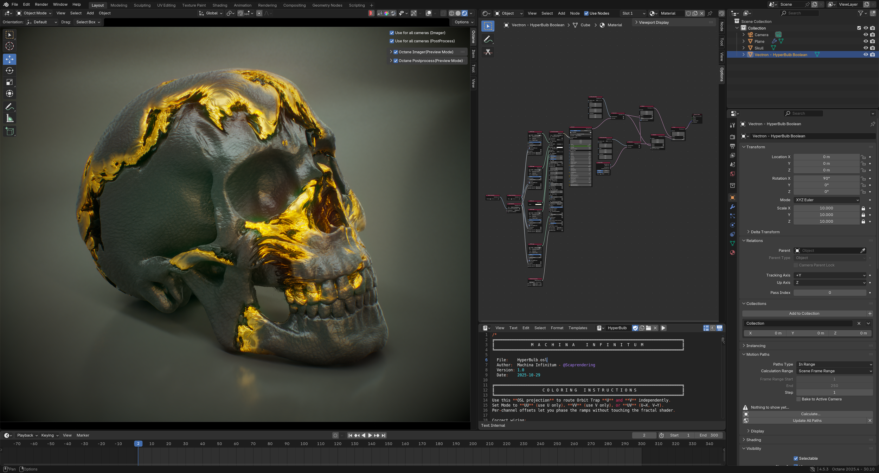This screenshot has width=879, height=473.
Task: Uncheck Use for all cameras (PostProcess)
Action: tap(392, 41)
